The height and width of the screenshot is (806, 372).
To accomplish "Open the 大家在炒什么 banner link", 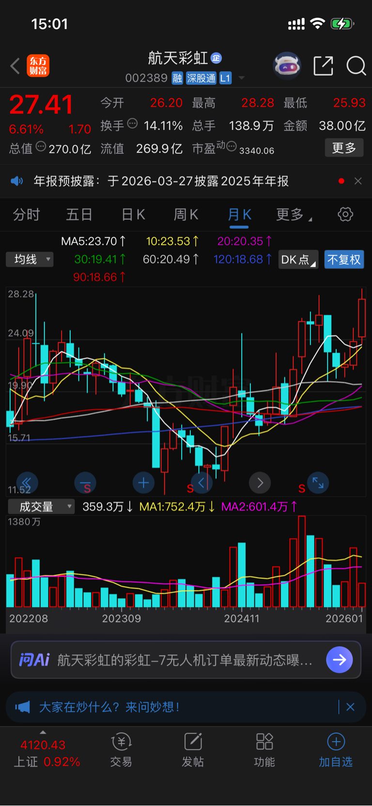I will click(109, 707).
